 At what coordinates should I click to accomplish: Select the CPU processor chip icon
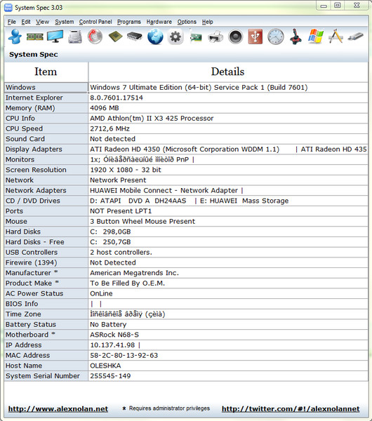pos(115,36)
